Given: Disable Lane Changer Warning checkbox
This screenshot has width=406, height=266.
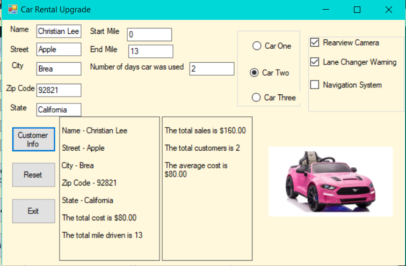Looking at the screenshot, I should [315, 62].
